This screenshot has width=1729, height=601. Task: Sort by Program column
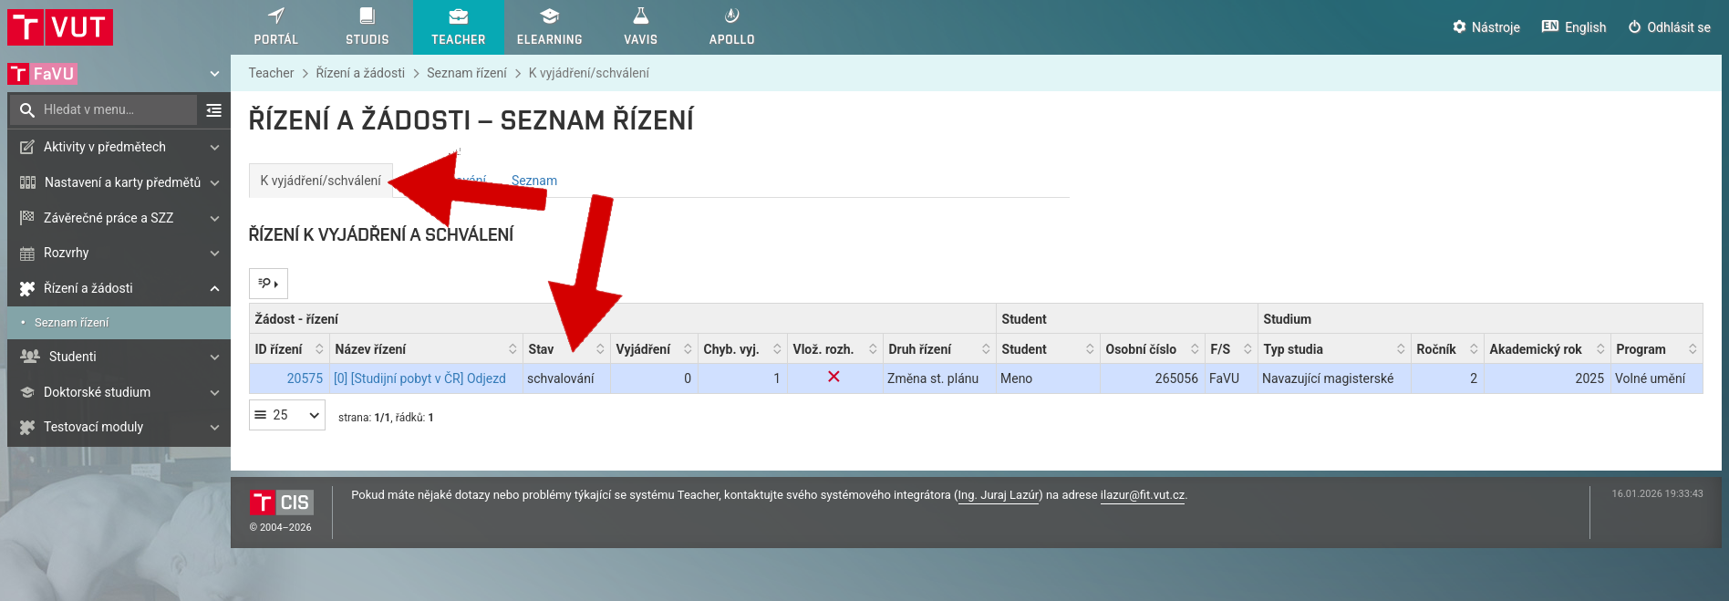[x=1656, y=349]
